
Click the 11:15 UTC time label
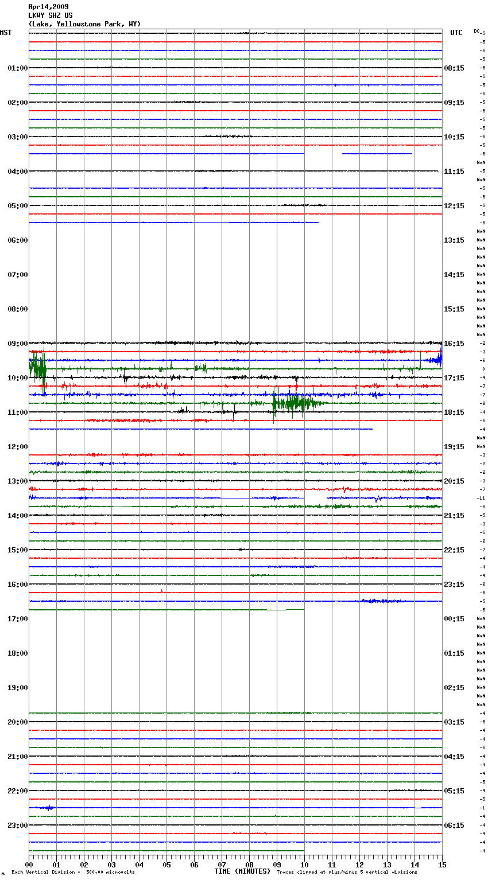(454, 172)
